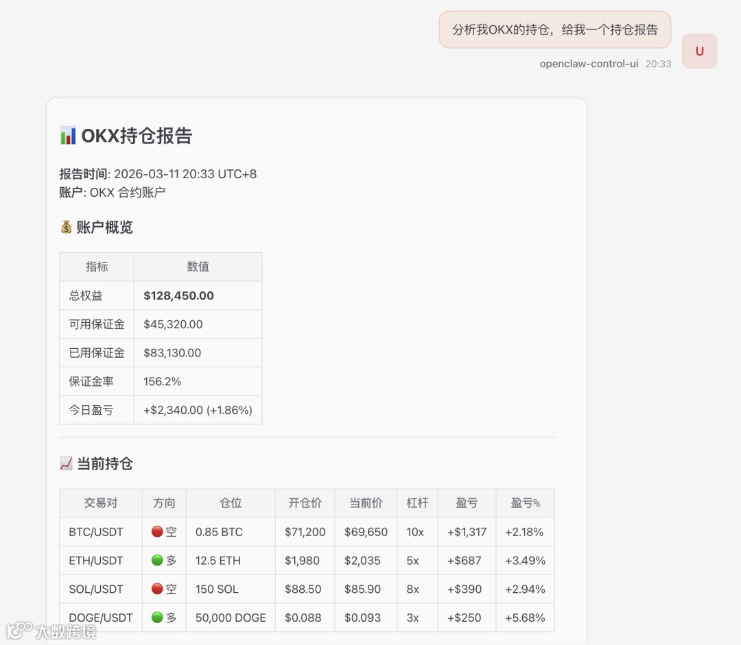
Task: Click the current price $69,650
Action: pyautogui.click(x=366, y=532)
